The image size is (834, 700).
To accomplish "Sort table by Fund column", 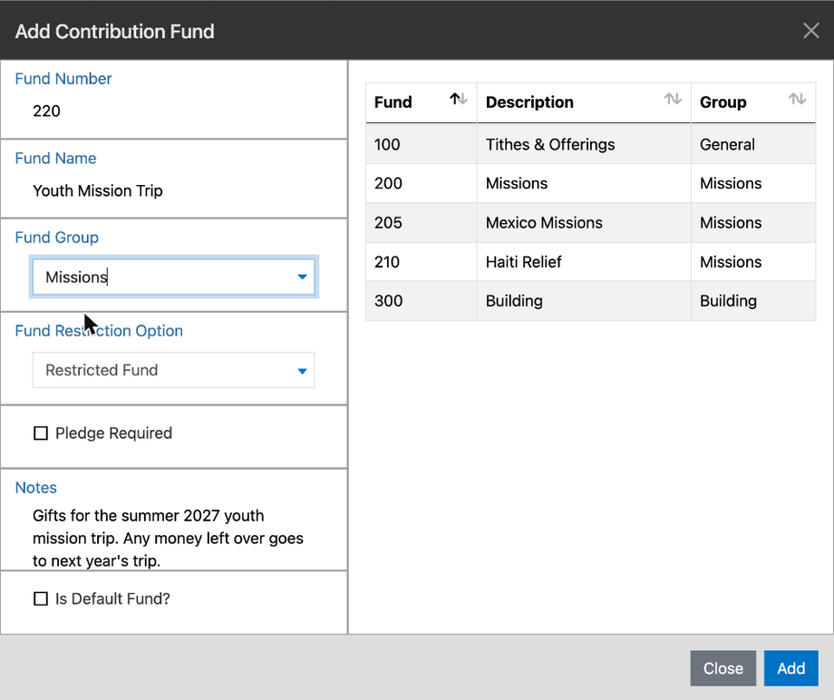I will coord(458,100).
